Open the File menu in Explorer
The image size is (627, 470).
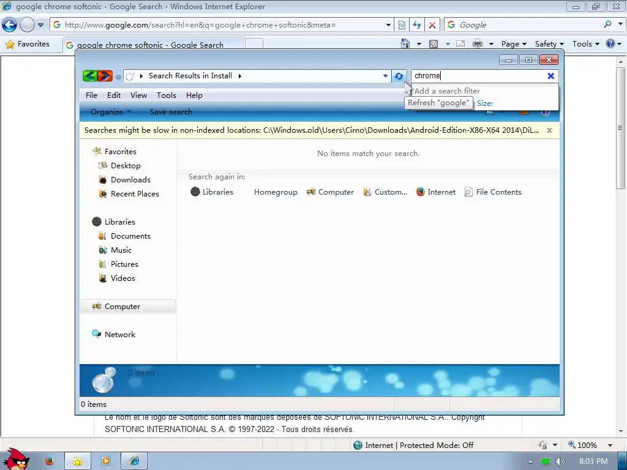(91, 95)
